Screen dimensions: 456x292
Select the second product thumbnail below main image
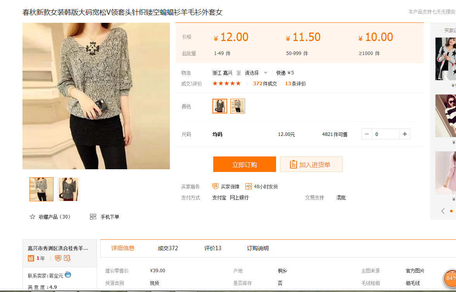(x=68, y=189)
